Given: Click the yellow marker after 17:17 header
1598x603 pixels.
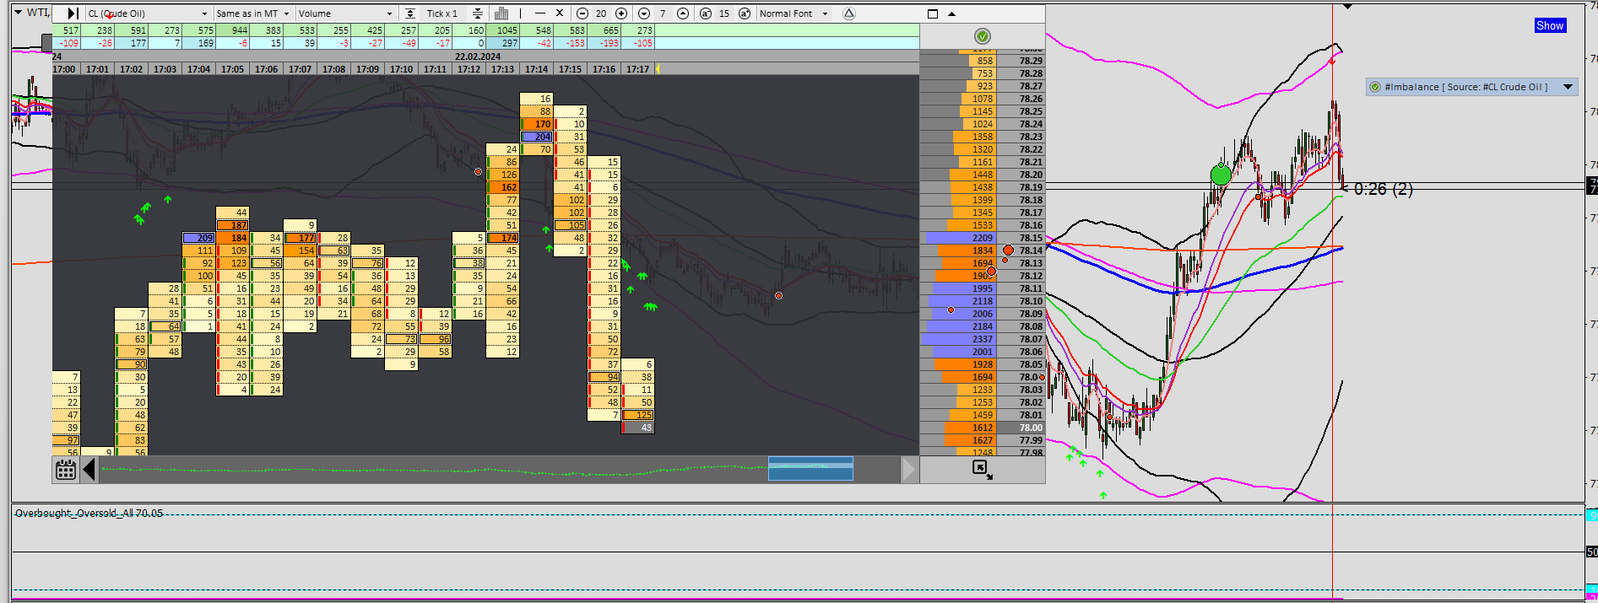Looking at the screenshot, I should tap(658, 69).
